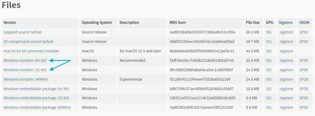This screenshot has height=116, width=315.
Task: Open SPDX link for embeddable package (ARM64)
Action: [304, 108]
